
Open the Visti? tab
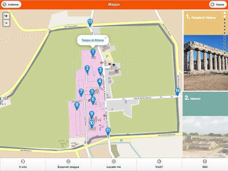(159, 164)
